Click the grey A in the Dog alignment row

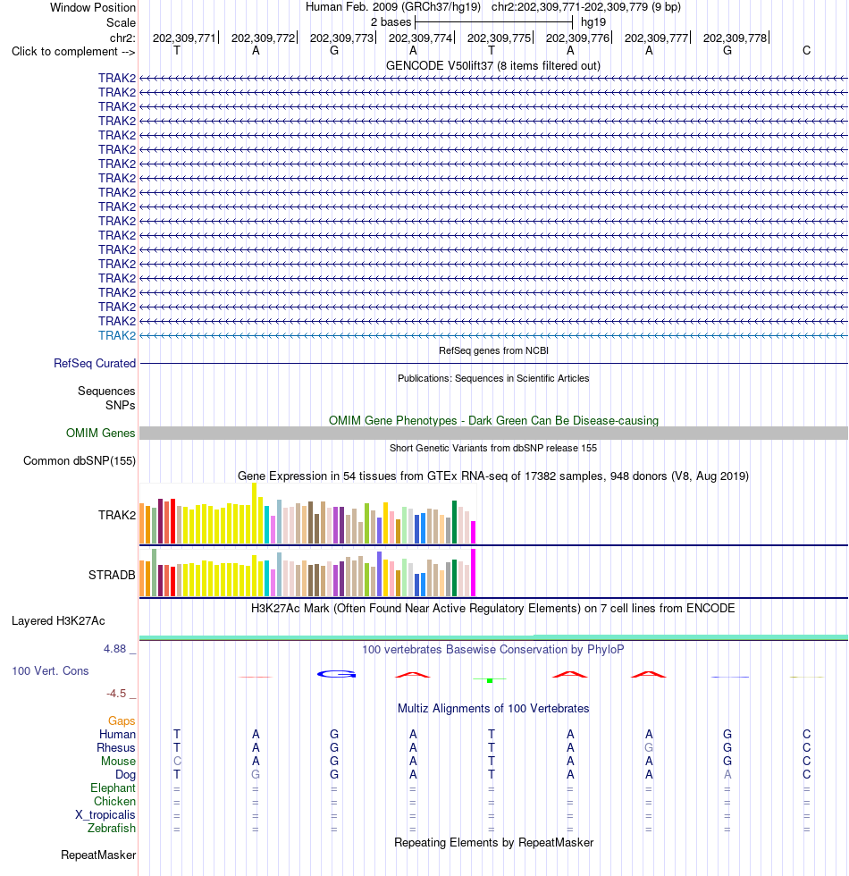pyautogui.click(x=727, y=774)
